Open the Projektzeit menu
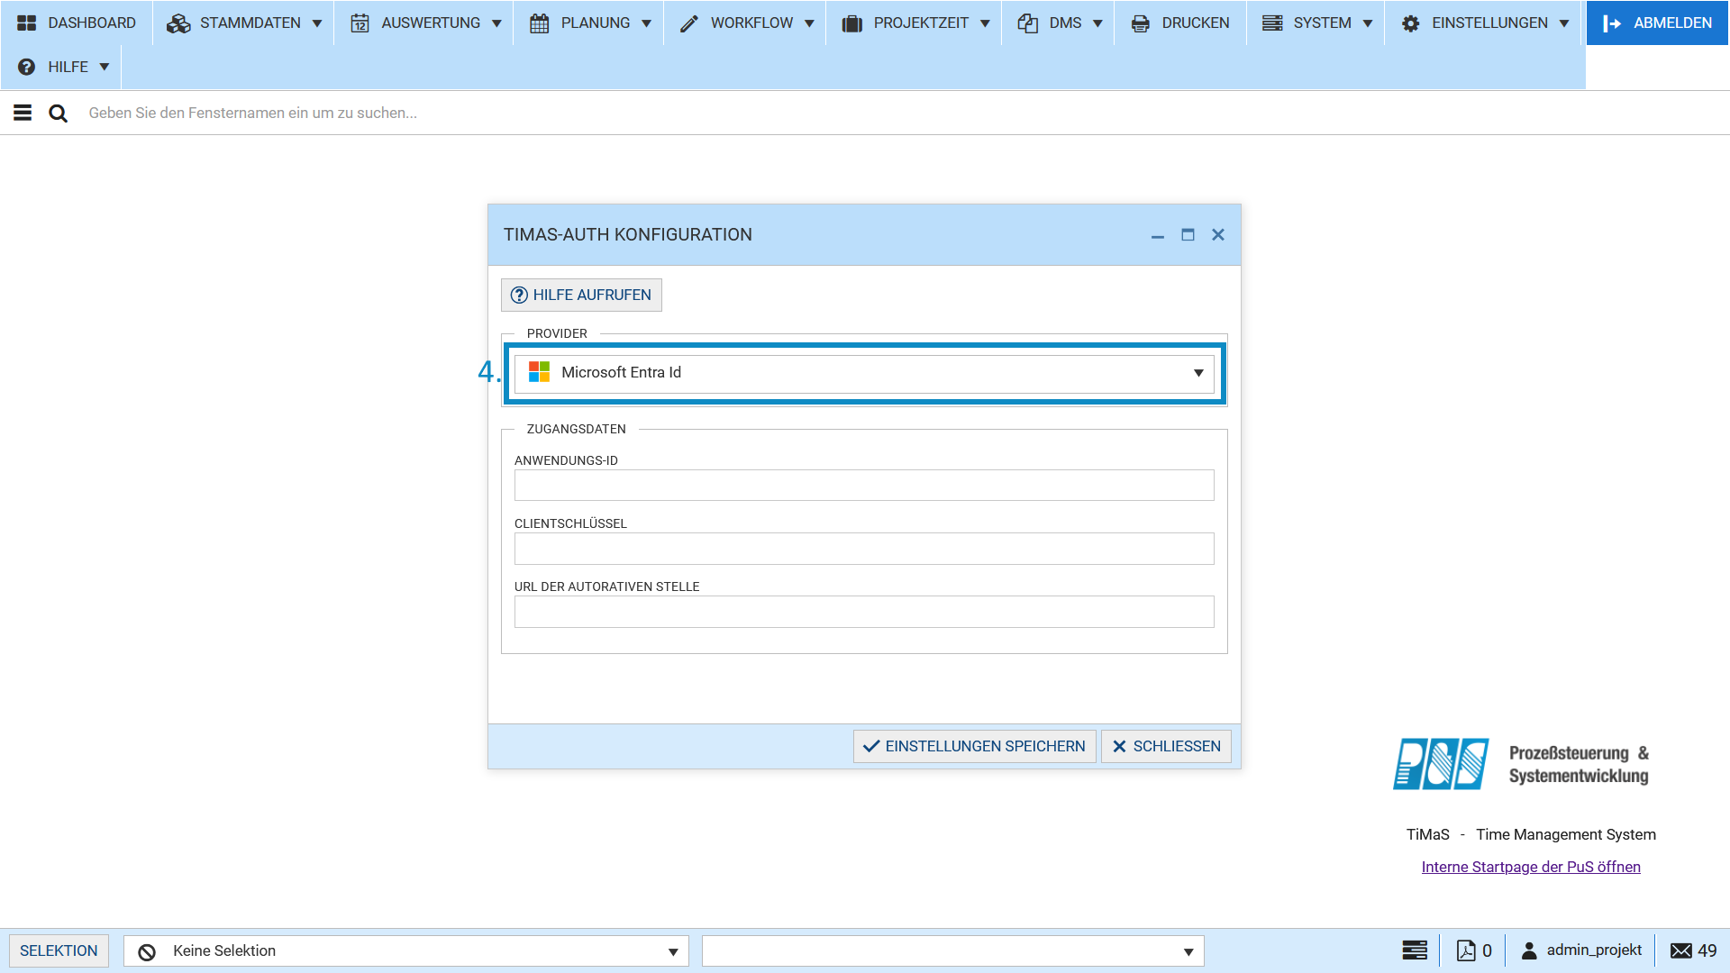The width and height of the screenshot is (1730, 973). (915, 23)
